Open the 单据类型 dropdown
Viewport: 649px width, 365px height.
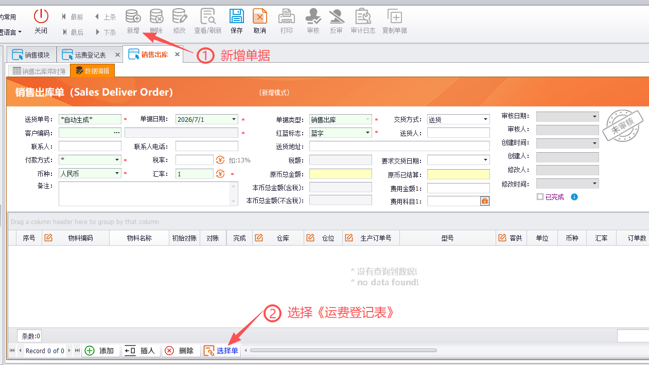pos(368,119)
